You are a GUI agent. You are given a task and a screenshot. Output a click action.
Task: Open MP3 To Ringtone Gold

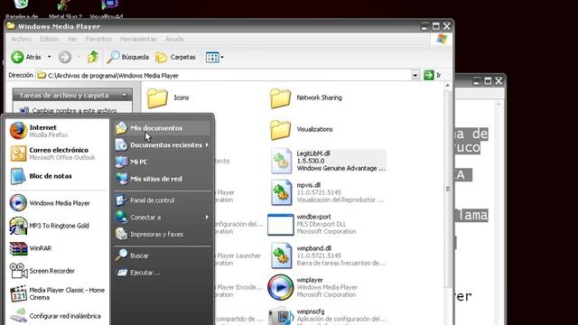coord(57,226)
